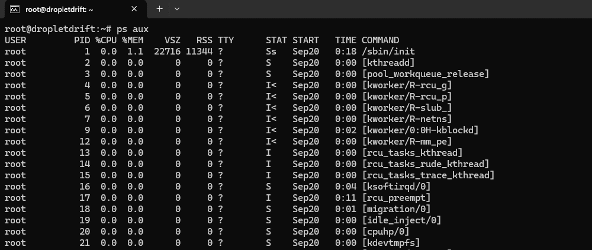
Task: Click the [rcu_tasks_trace_kthread] process
Action: point(428,175)
